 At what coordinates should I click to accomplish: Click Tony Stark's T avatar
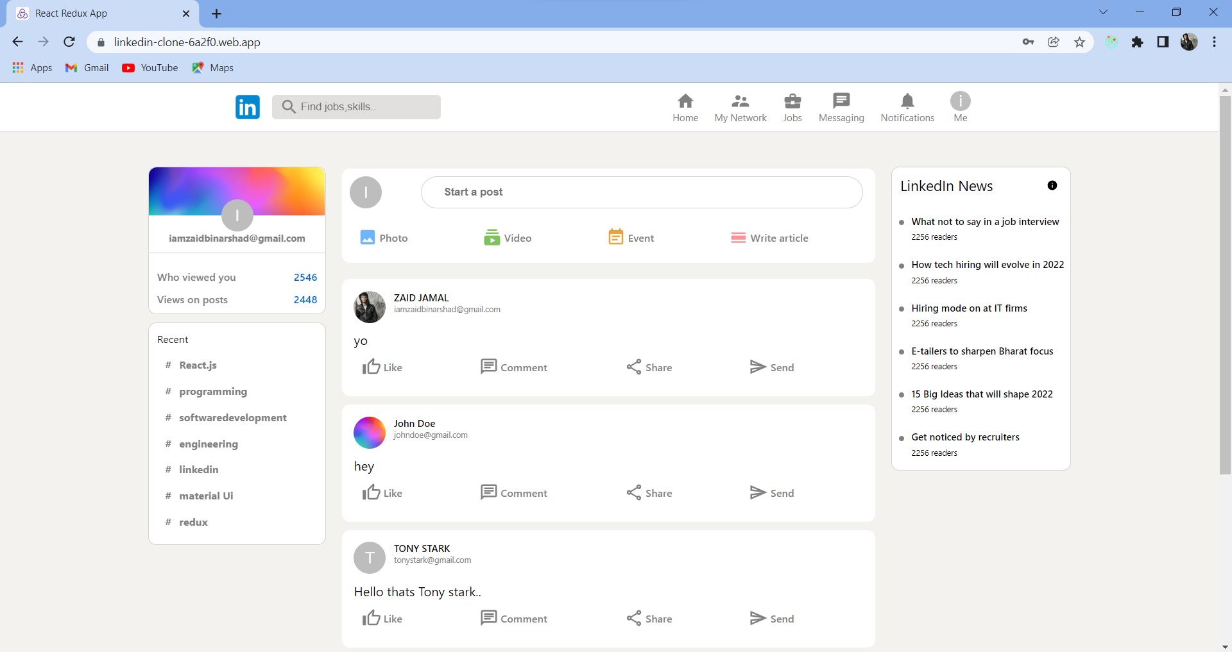(370, 558)
